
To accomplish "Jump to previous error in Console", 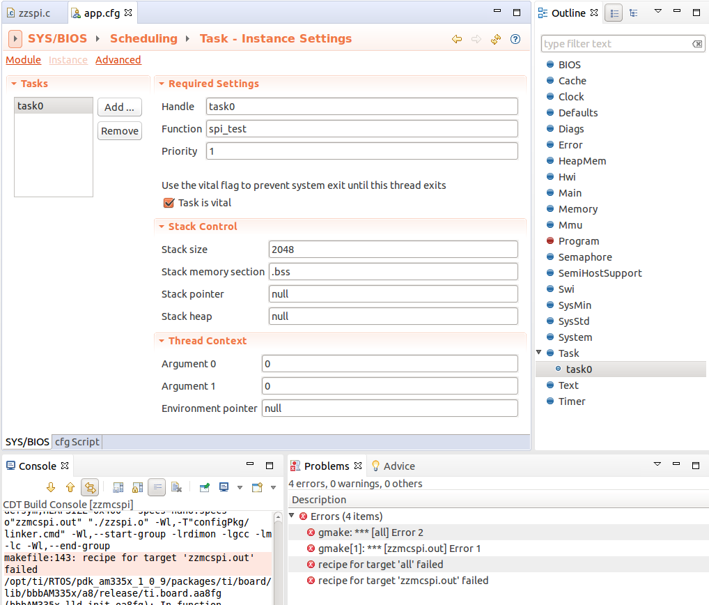I will click(70, 487).
